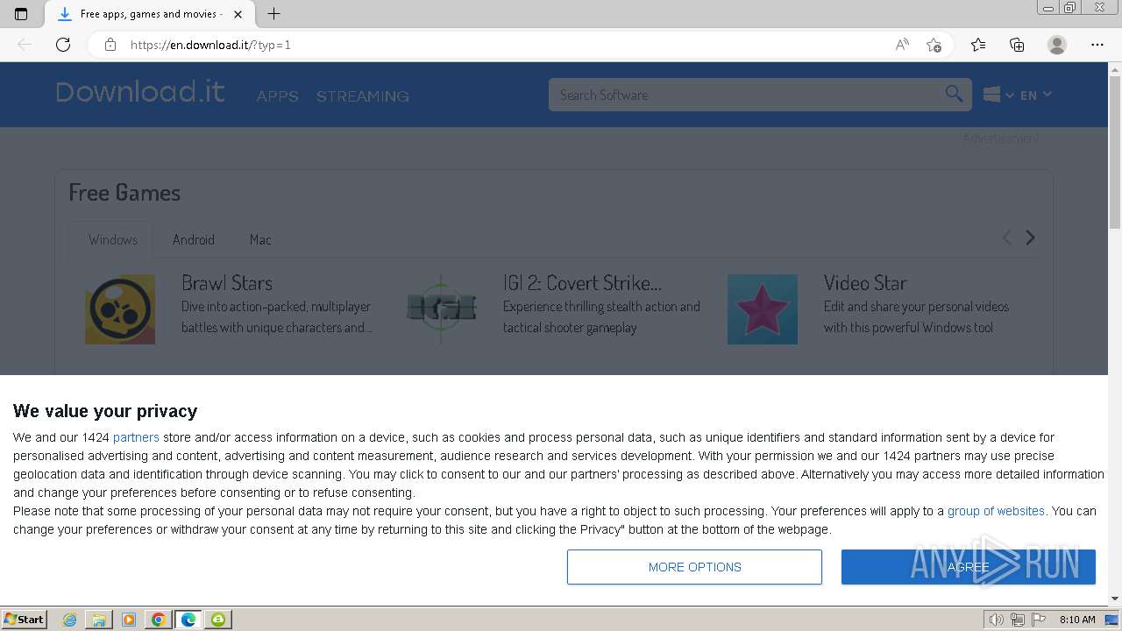Screen dimensions: 1122x631
Task: Open the browser profile avatar
Action: pyautogui.click(x=1057, y=45)
